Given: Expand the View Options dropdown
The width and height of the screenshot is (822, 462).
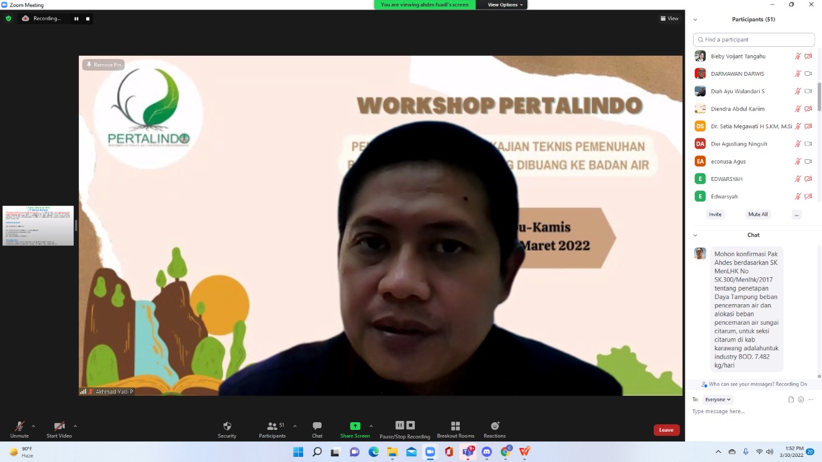Looking at the screenshot, I should coord(505,4).
